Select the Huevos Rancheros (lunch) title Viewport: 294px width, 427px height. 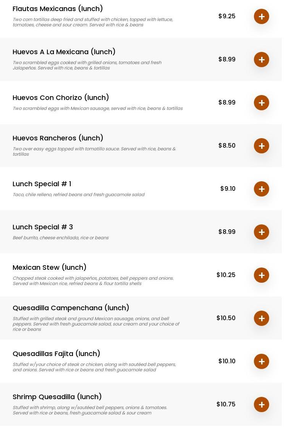[58, 138]
